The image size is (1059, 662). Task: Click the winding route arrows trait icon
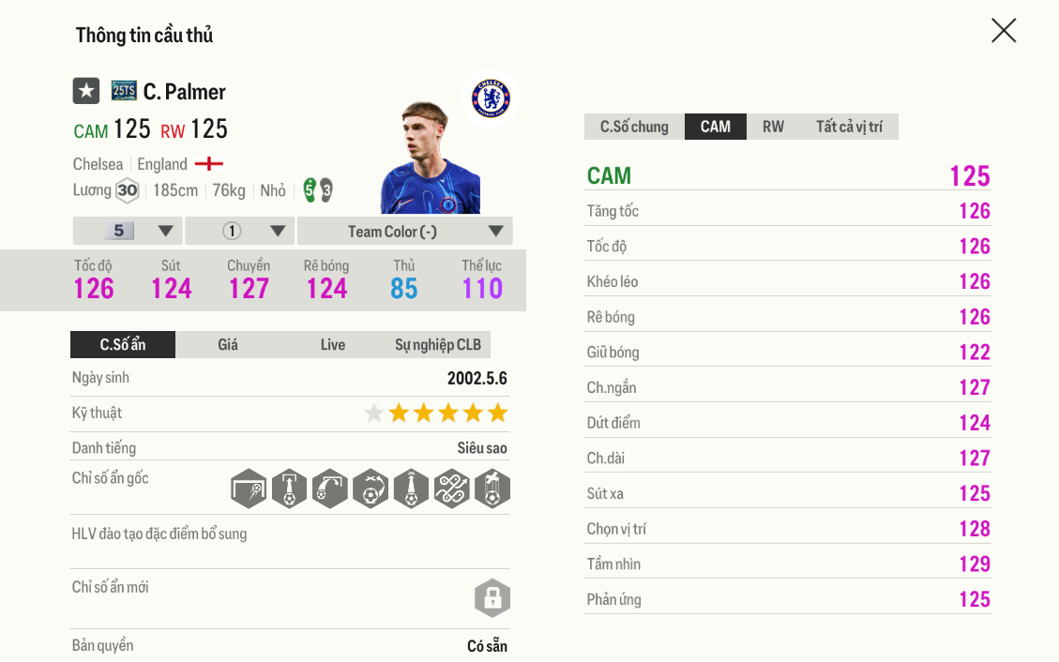[x=452, y=489]
